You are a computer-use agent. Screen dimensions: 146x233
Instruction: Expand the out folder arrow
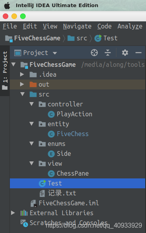click(x=22, y=84)
